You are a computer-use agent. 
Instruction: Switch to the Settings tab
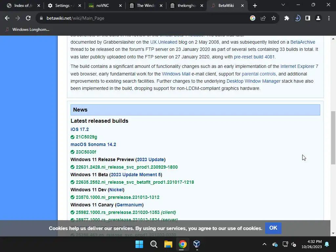pyautogui.click(x=63, y=6)
